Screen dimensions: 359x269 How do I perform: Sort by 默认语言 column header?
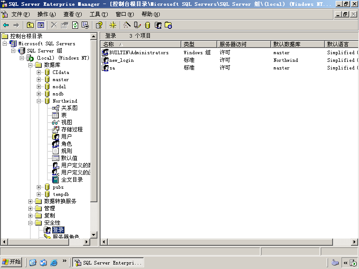pyautogui.click(x=341, y=44)
